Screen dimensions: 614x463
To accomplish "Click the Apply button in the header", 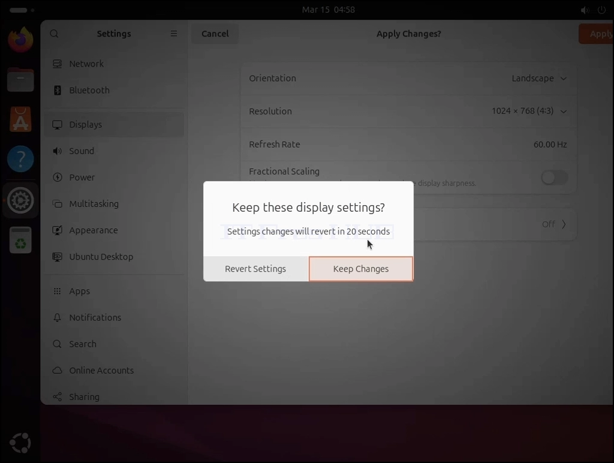I will (597, 34).
